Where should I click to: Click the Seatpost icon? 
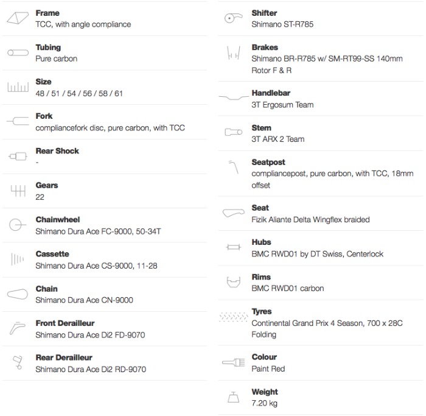tap(234, 167)
